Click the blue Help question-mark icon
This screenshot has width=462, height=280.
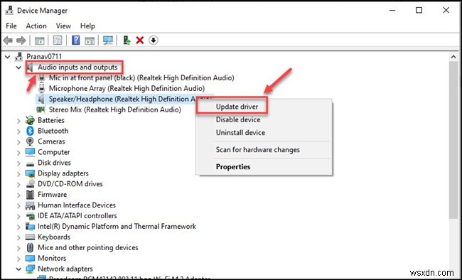pyautogui.click(x=76, y=40)
